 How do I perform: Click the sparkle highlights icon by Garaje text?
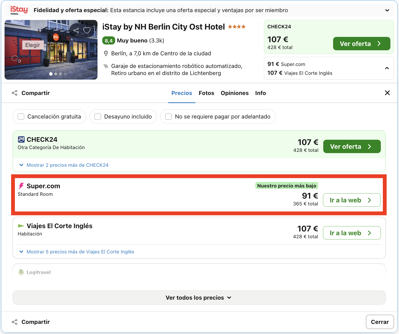click(x=106, y=66)
